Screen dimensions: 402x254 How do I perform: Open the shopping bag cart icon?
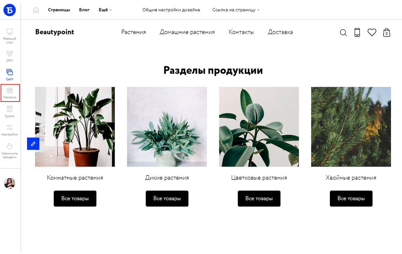click(x=387, y=32)
